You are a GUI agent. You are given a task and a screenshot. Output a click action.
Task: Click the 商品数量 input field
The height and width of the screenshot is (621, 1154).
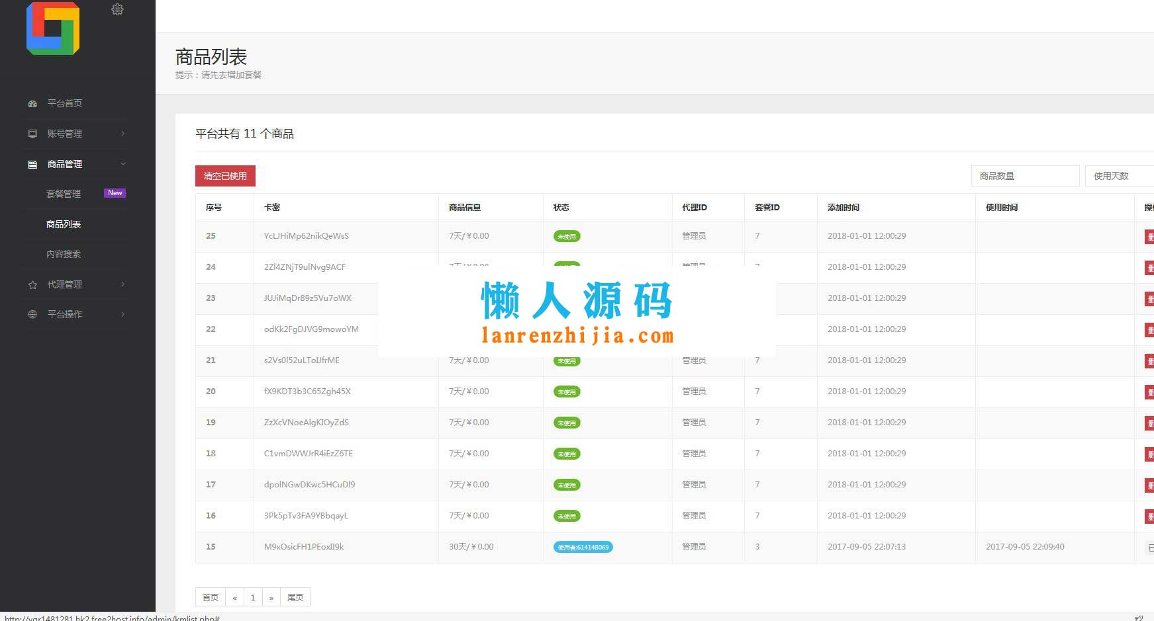(1024, 176)
